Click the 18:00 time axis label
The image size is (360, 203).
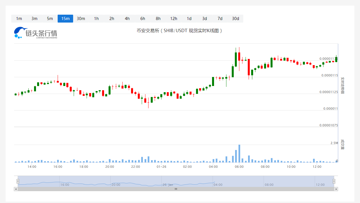tap(84, 167)
